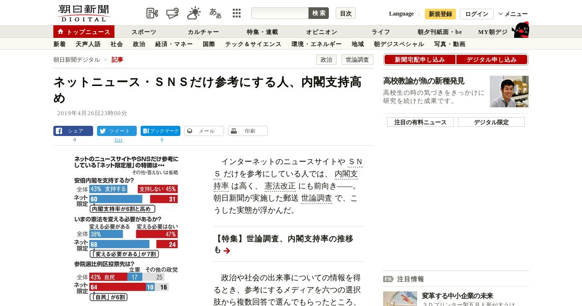This screenshot has width=582, height=306.
Task: Click the home icon in トップニュース
Action: 60,32
